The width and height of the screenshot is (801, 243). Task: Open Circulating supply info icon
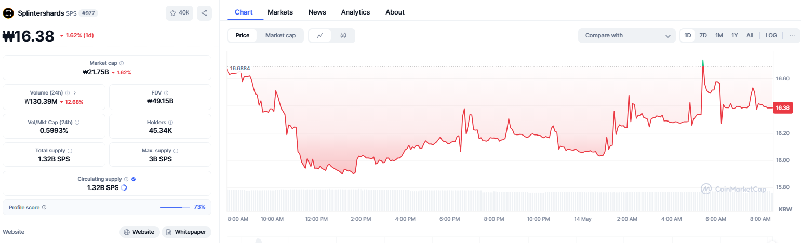pyautogui.click(x=127, y=179)
